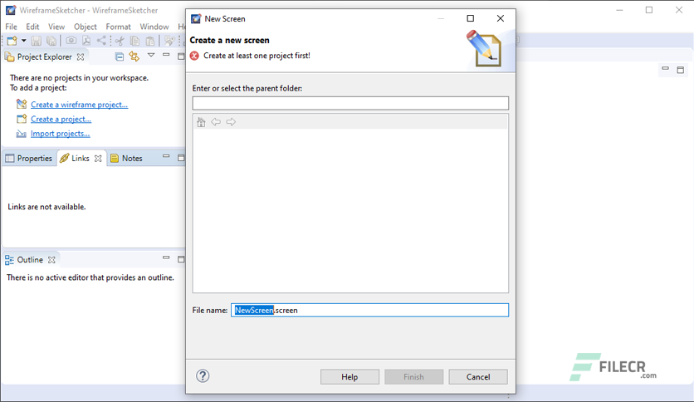Minimize the editor area panel

tap(665, 68)
